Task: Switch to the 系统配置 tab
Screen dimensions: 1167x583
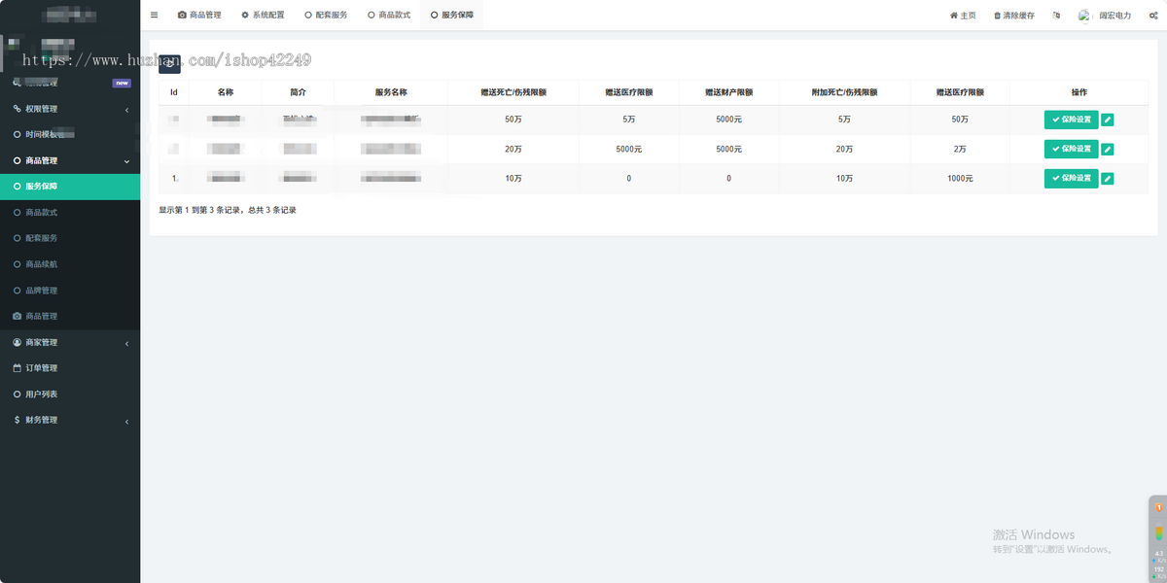Action: coord(263,15)
